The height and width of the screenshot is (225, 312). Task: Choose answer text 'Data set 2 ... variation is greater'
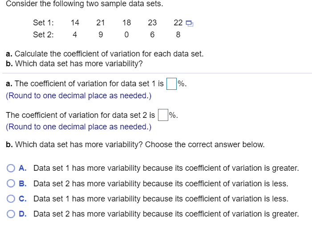tap(166, 214)
